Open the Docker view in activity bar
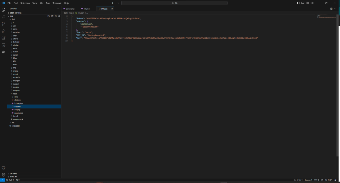This screenshot has height=183, width=340. click(x=4, y=52)
